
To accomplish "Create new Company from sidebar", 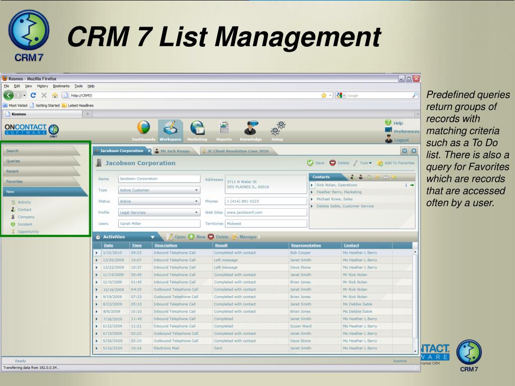I will (x=23, y=217).
